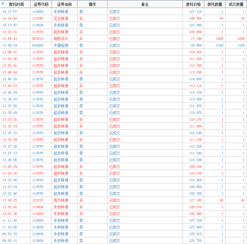Screen dimensions: 247x244
Task: Click price 17.190 cell
Action: click(196, 39)
